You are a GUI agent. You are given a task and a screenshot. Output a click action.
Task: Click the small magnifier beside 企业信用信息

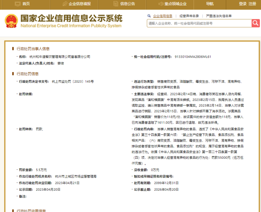(149, 16)
